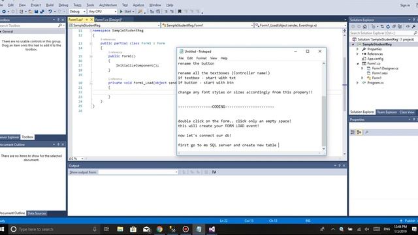
Task: Refresh the Solution Explorer tree
Action: pos(388,27)
